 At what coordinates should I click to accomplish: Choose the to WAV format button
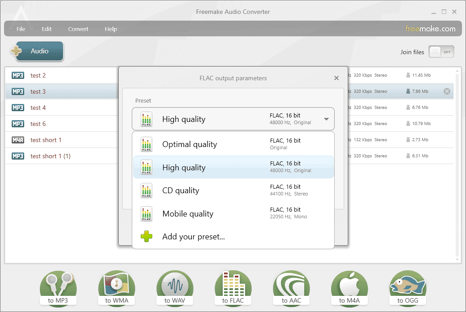(175, 288)
